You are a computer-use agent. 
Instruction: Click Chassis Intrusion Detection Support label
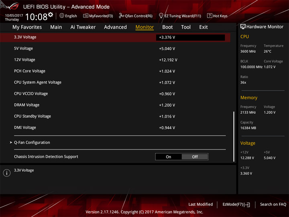[x=46, y=157]
